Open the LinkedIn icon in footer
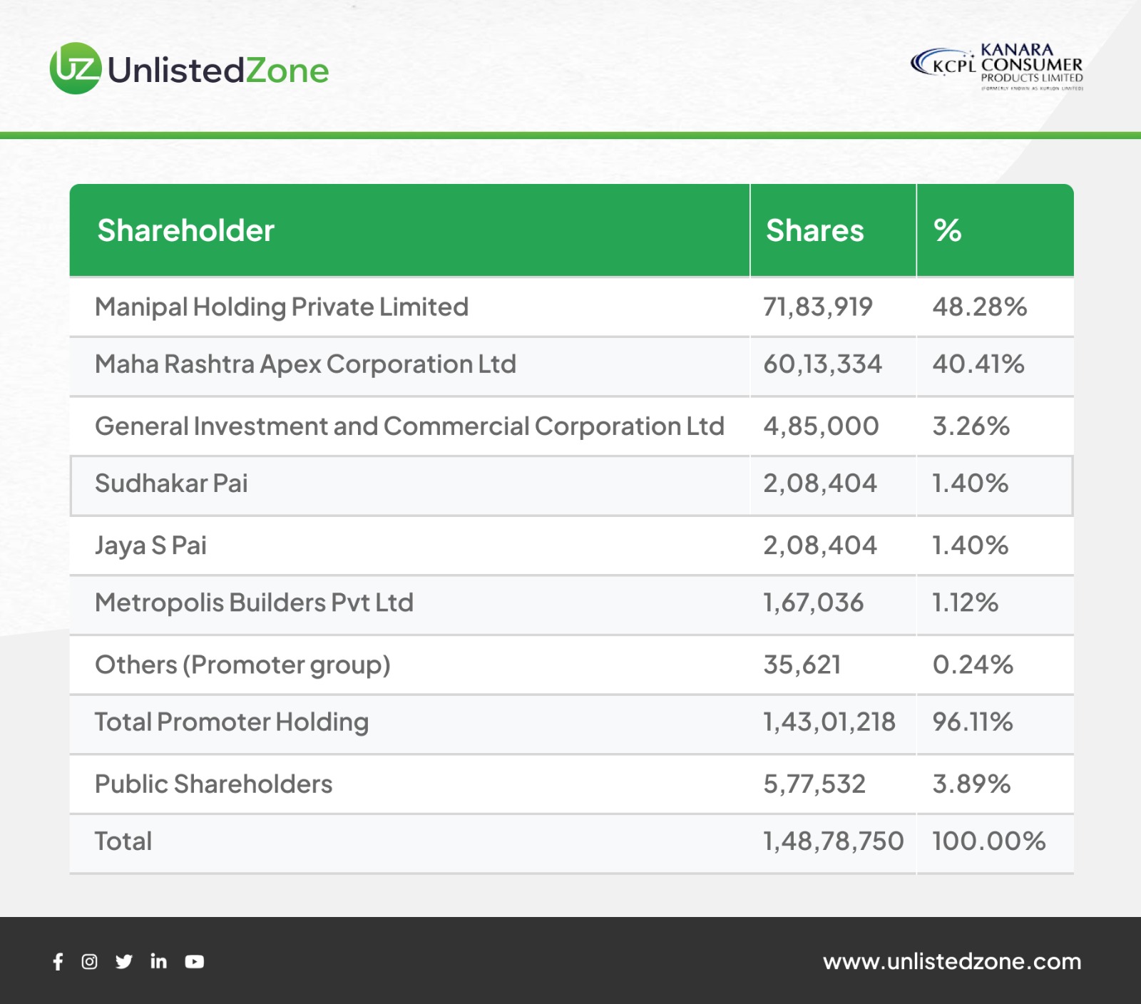 click(158, 962)
